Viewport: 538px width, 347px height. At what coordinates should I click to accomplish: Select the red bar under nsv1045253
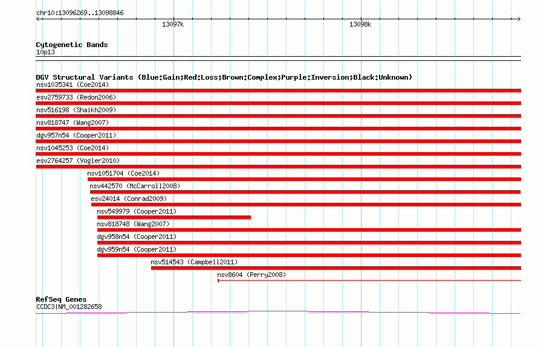click(x=278, y=154)
